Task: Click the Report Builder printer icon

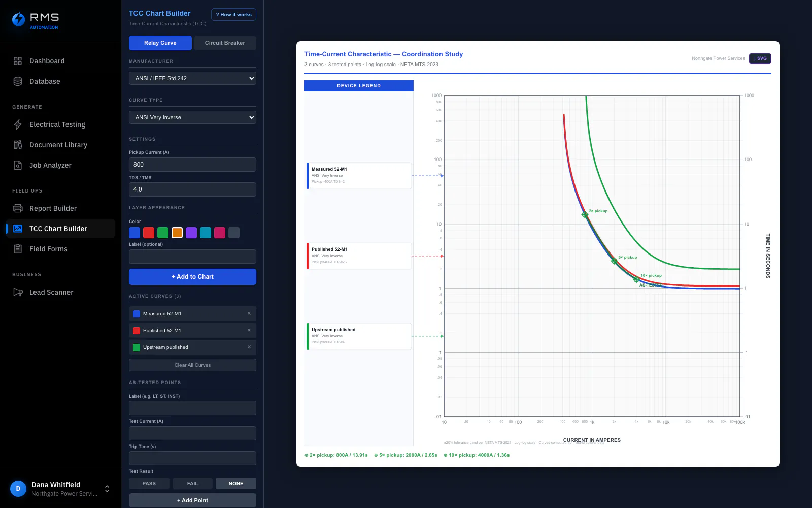Action: [18, 208]
